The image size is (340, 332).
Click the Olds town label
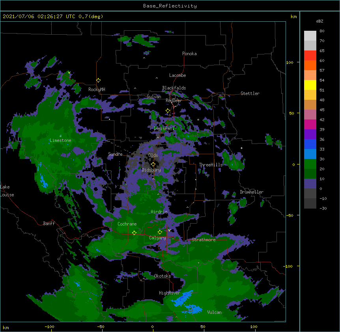(153, 155)
